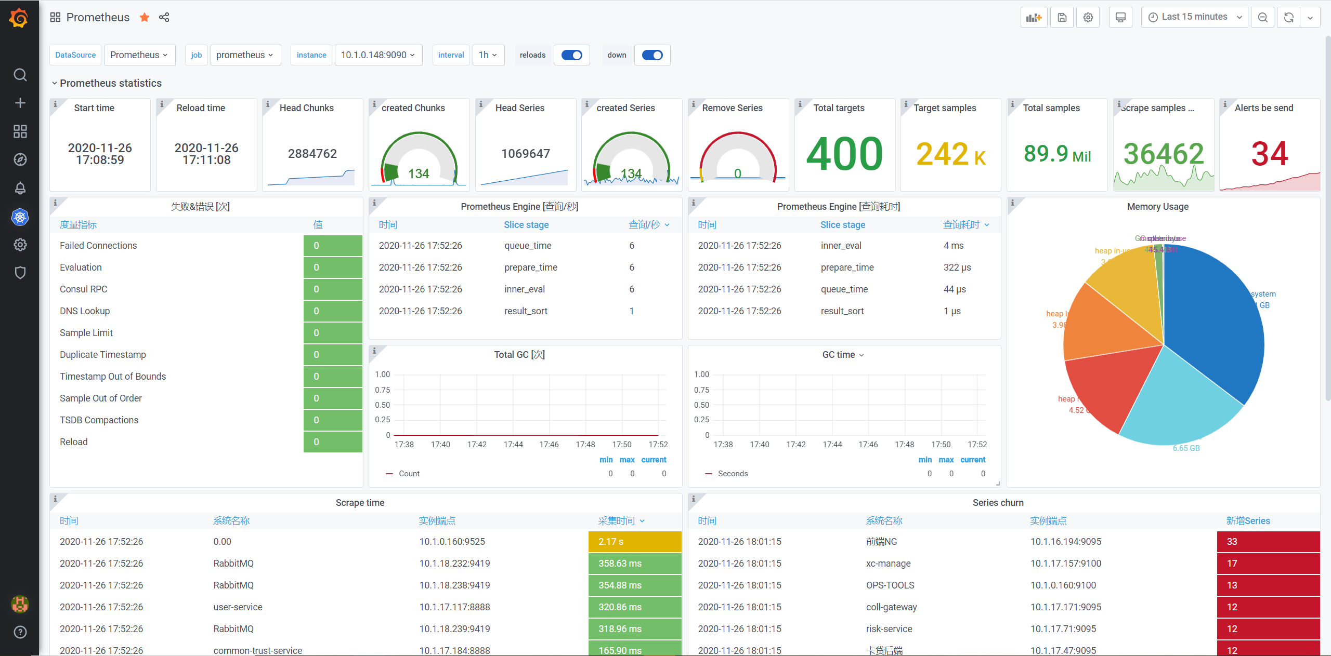1331x656 pixels.
Task: Open Explore compass icon in sidebar
Action: [x=20, y=159]
